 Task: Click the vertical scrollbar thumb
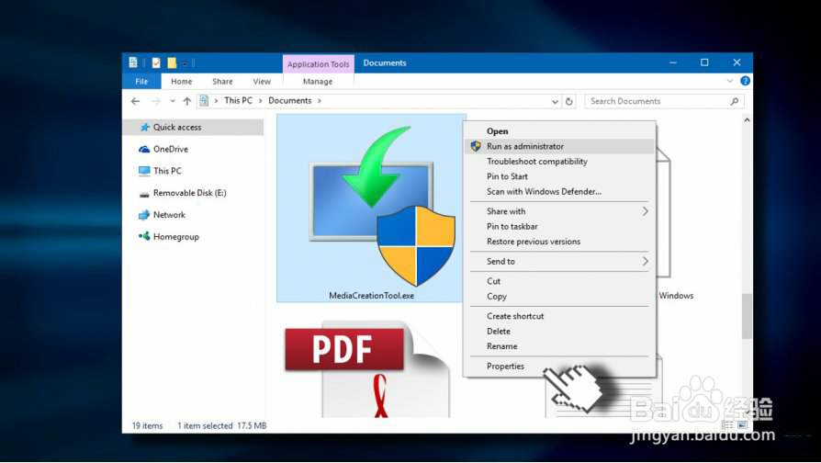[748, 316]
